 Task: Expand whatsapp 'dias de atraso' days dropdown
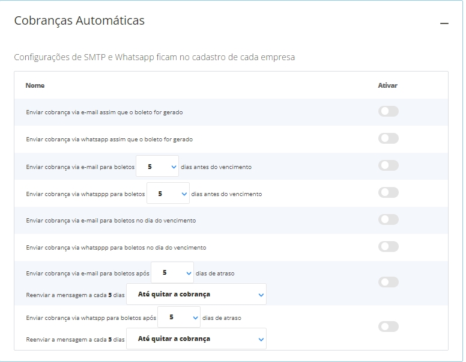click(x=178, y=317)
